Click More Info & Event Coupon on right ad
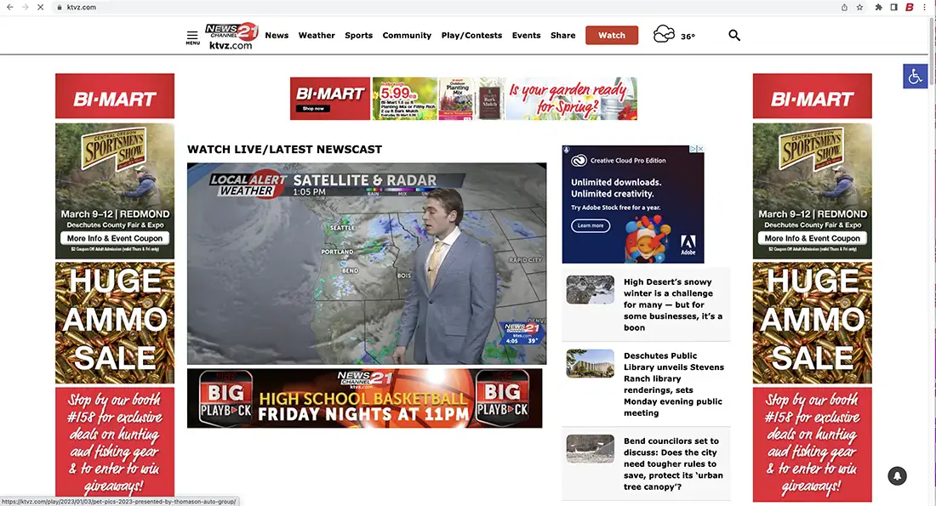Viewport: 936px width, 506px height. click(x=812, y=238)
